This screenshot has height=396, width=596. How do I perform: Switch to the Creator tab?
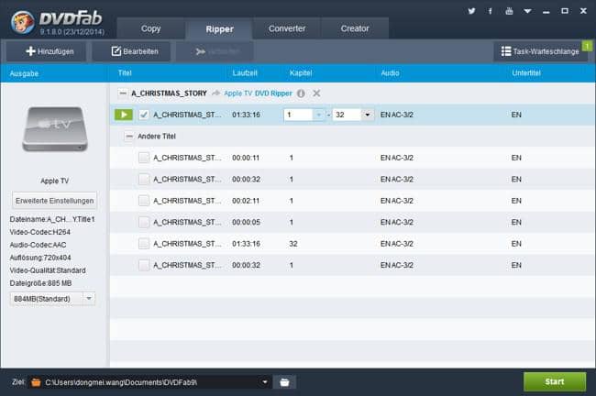tap(355, 28)
